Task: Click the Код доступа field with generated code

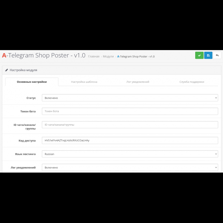Action: point(130,140)
